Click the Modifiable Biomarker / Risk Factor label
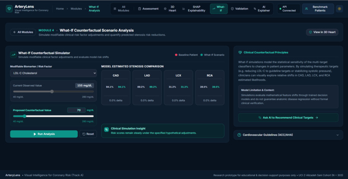 tap(31, 66)
